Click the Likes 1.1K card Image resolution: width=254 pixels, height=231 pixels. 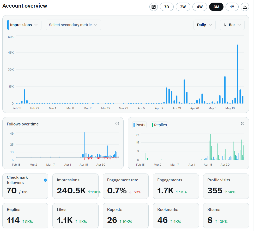click(75, 216)
